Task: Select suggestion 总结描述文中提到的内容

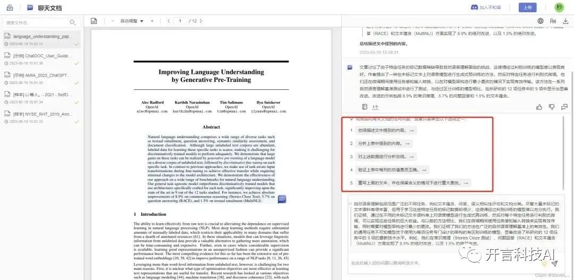Action: [386, 130]
